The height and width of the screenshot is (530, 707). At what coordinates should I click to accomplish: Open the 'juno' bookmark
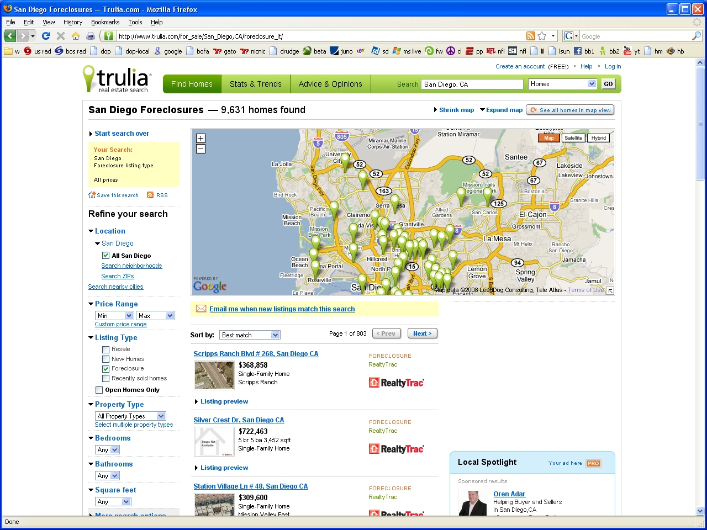pyautogui.click(x=341, y=51)
